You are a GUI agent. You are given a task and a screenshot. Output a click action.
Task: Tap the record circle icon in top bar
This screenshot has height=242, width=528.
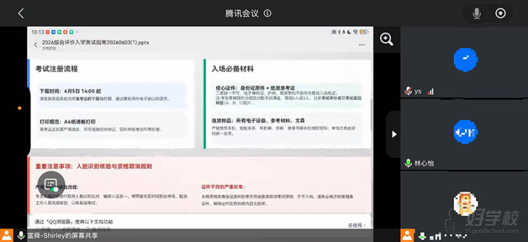500,13
